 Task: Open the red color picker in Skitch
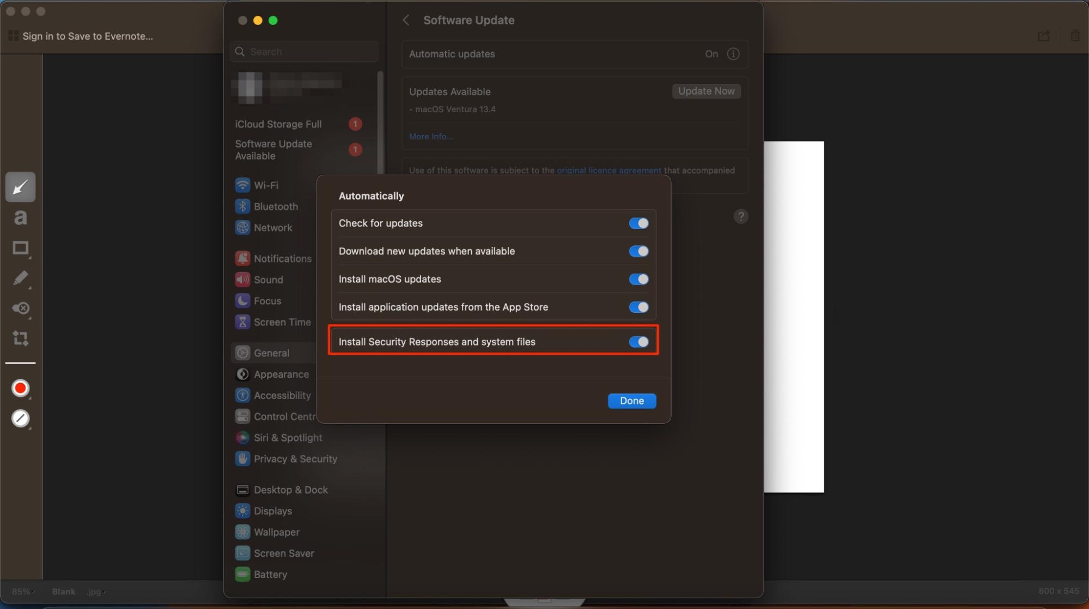click(x=20, y=388)
